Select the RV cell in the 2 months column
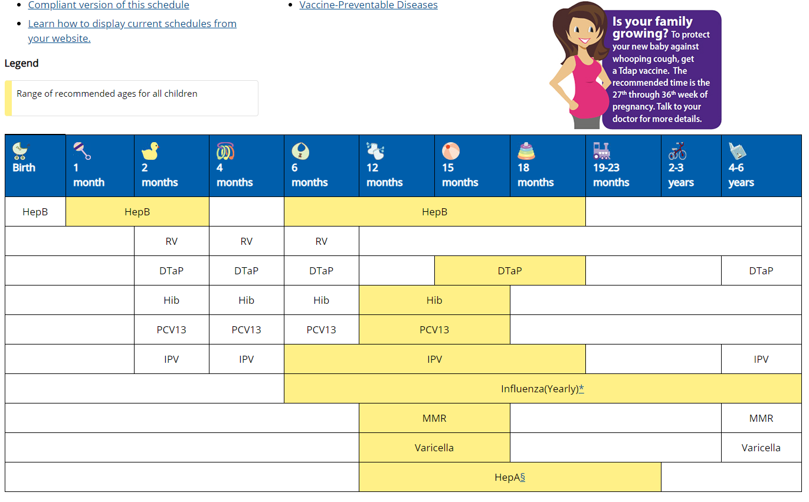809x502 pixels. tap(172, 241)
